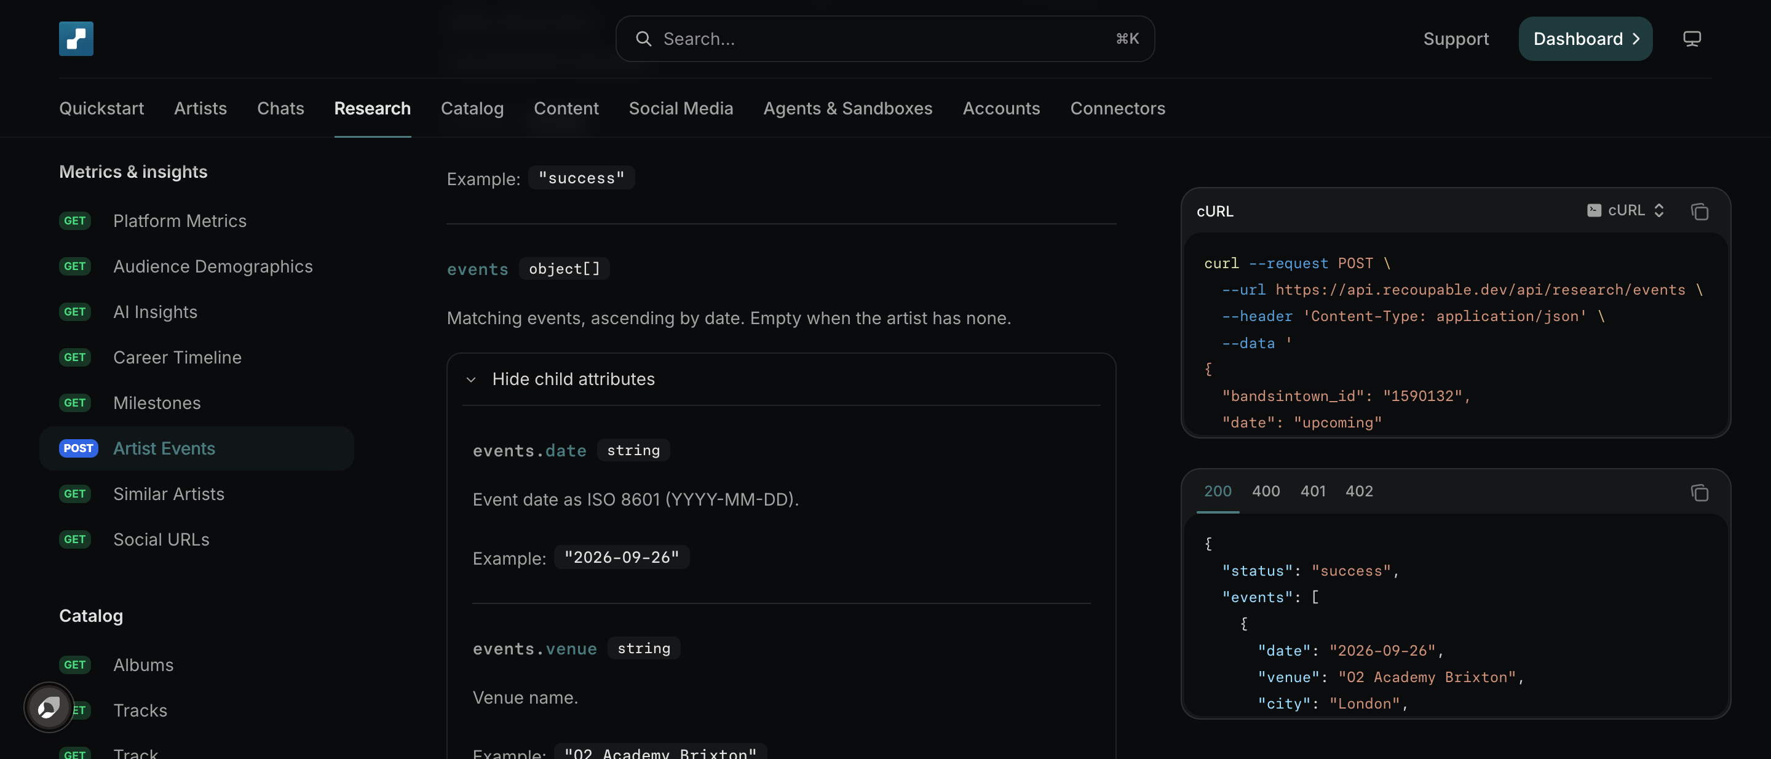Click the search magnifier icon
Image resolution: width=1771 pixels, height=759 pixels.
[643, 39]
